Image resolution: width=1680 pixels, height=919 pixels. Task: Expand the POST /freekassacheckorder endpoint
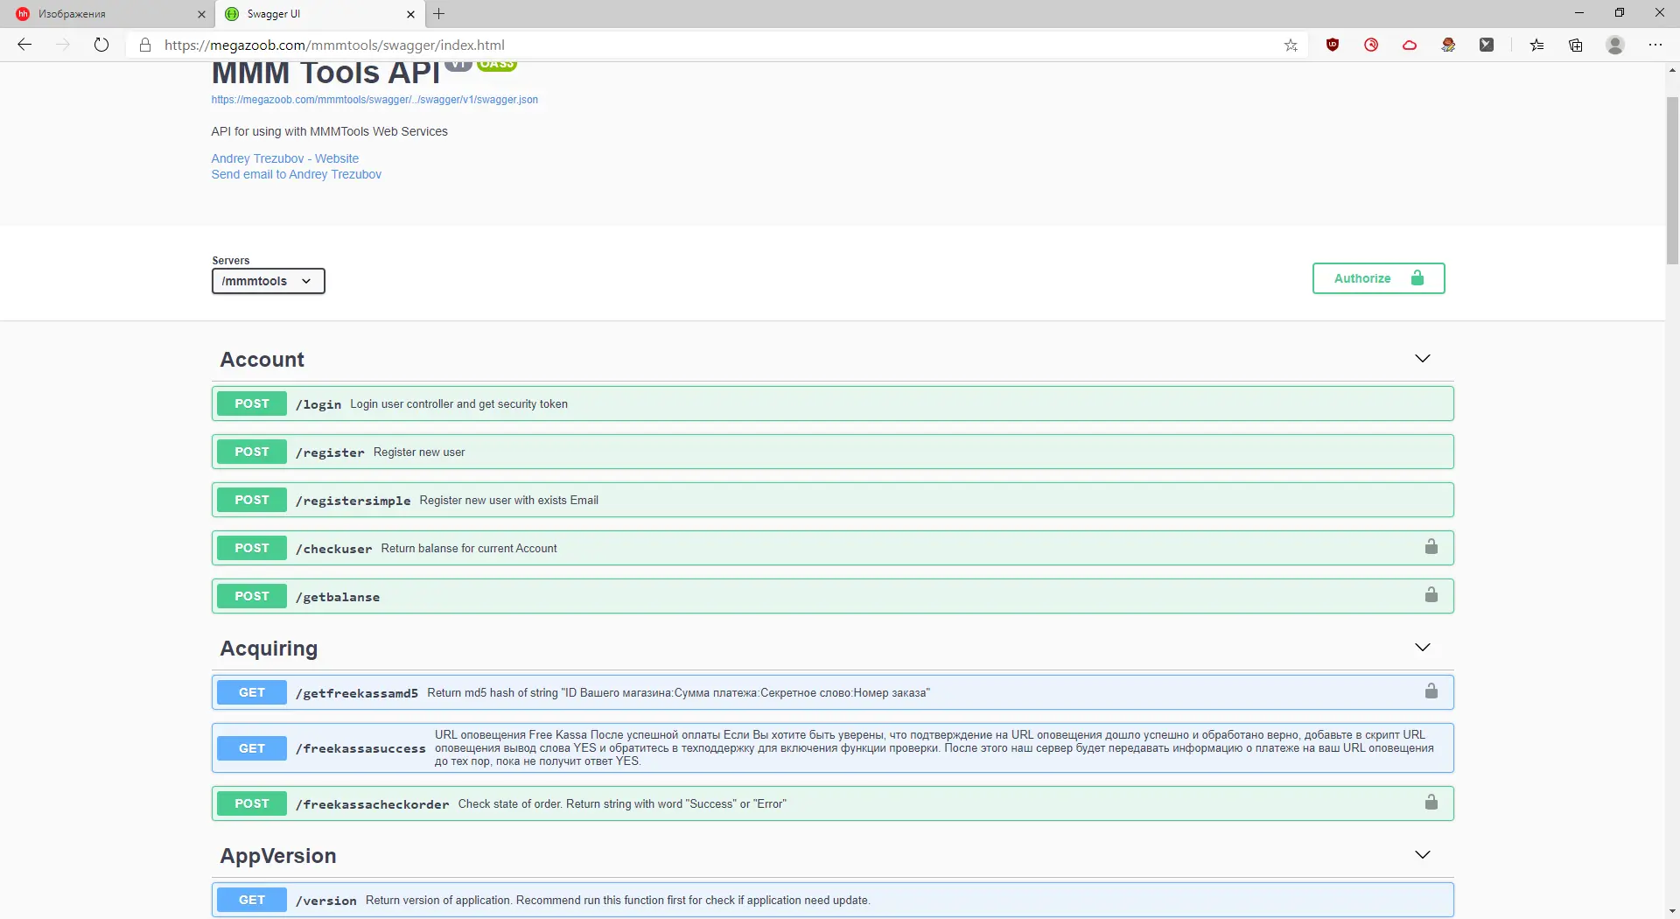coord(832,803)
